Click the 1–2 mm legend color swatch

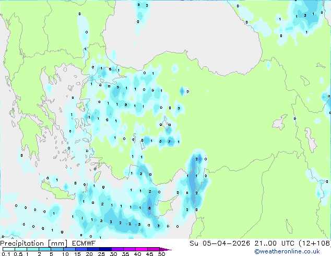[x=33, y=249]
